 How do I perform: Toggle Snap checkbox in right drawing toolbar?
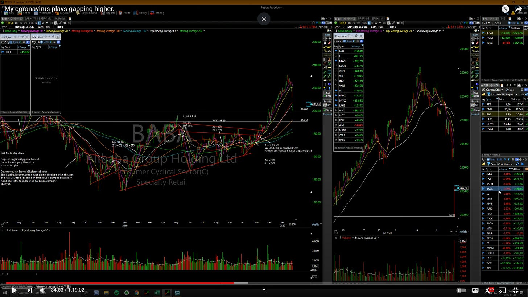(x=473, y=96)
